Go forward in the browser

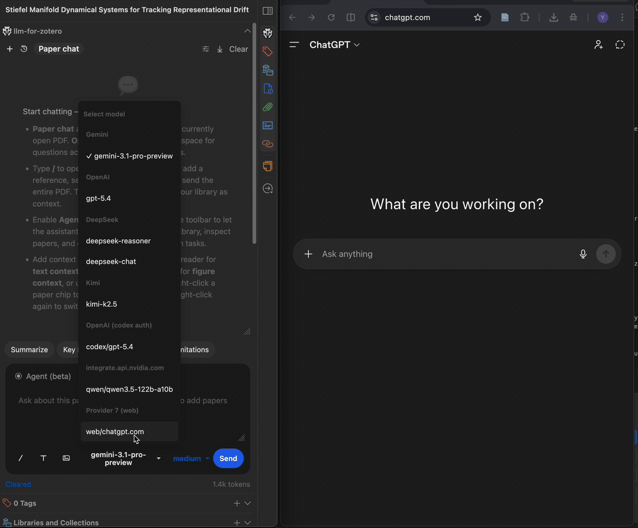[312, 18]
